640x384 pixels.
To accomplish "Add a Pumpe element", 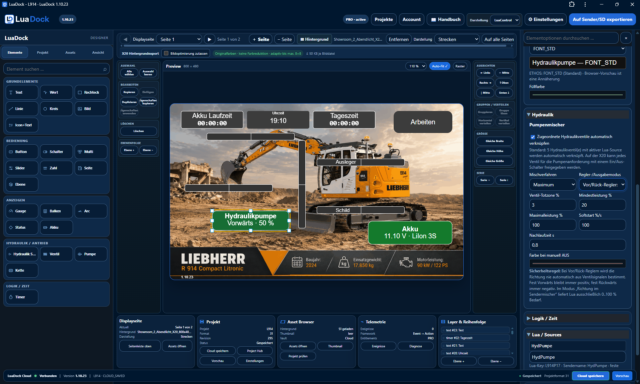I will (91, 254).
